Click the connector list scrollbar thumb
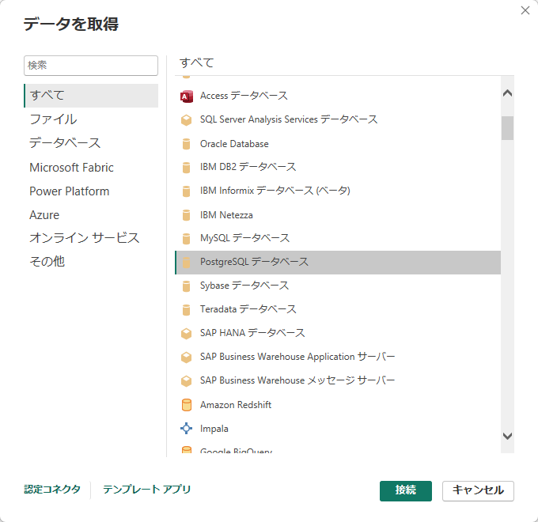The image size is (538, 522). (x=507, y=128)
